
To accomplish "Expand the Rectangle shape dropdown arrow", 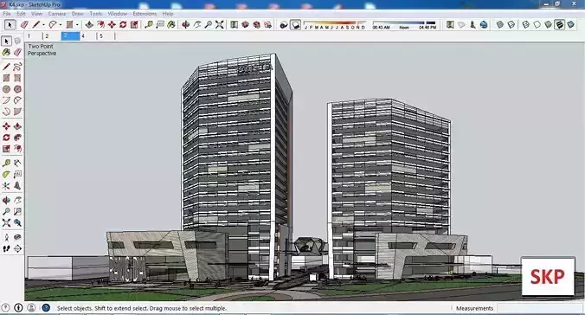I will pos(77,25).
